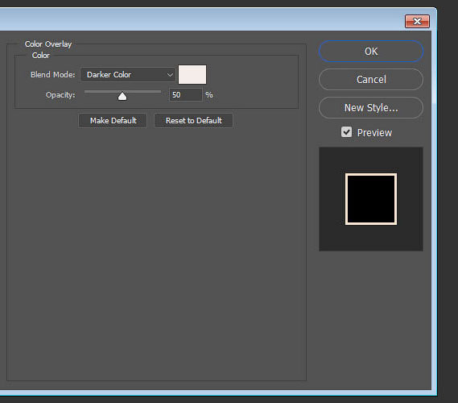This screenshot has height=403, width=458.
Task: Grab the Opacity slider handle
Action: (122, 96)
